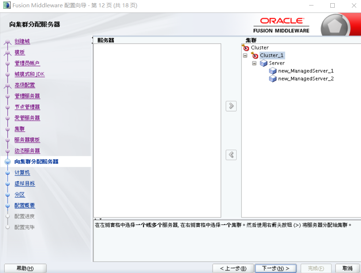Click the 帮助 (Help) button
Viewport: 361px width, 273px height.
click(25, 268)
